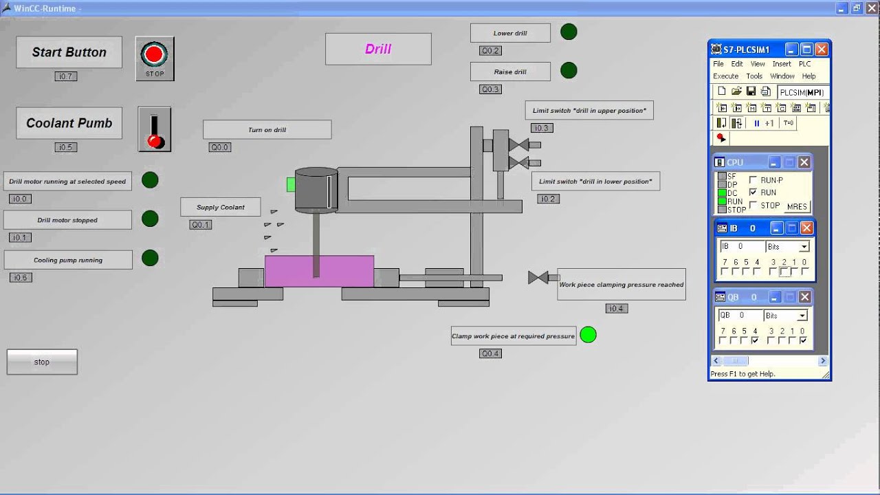Screen dimensions: 880x495
Task: Click the PLCSIM horizontal scrollbar thumb
Action: click(736, 360)
